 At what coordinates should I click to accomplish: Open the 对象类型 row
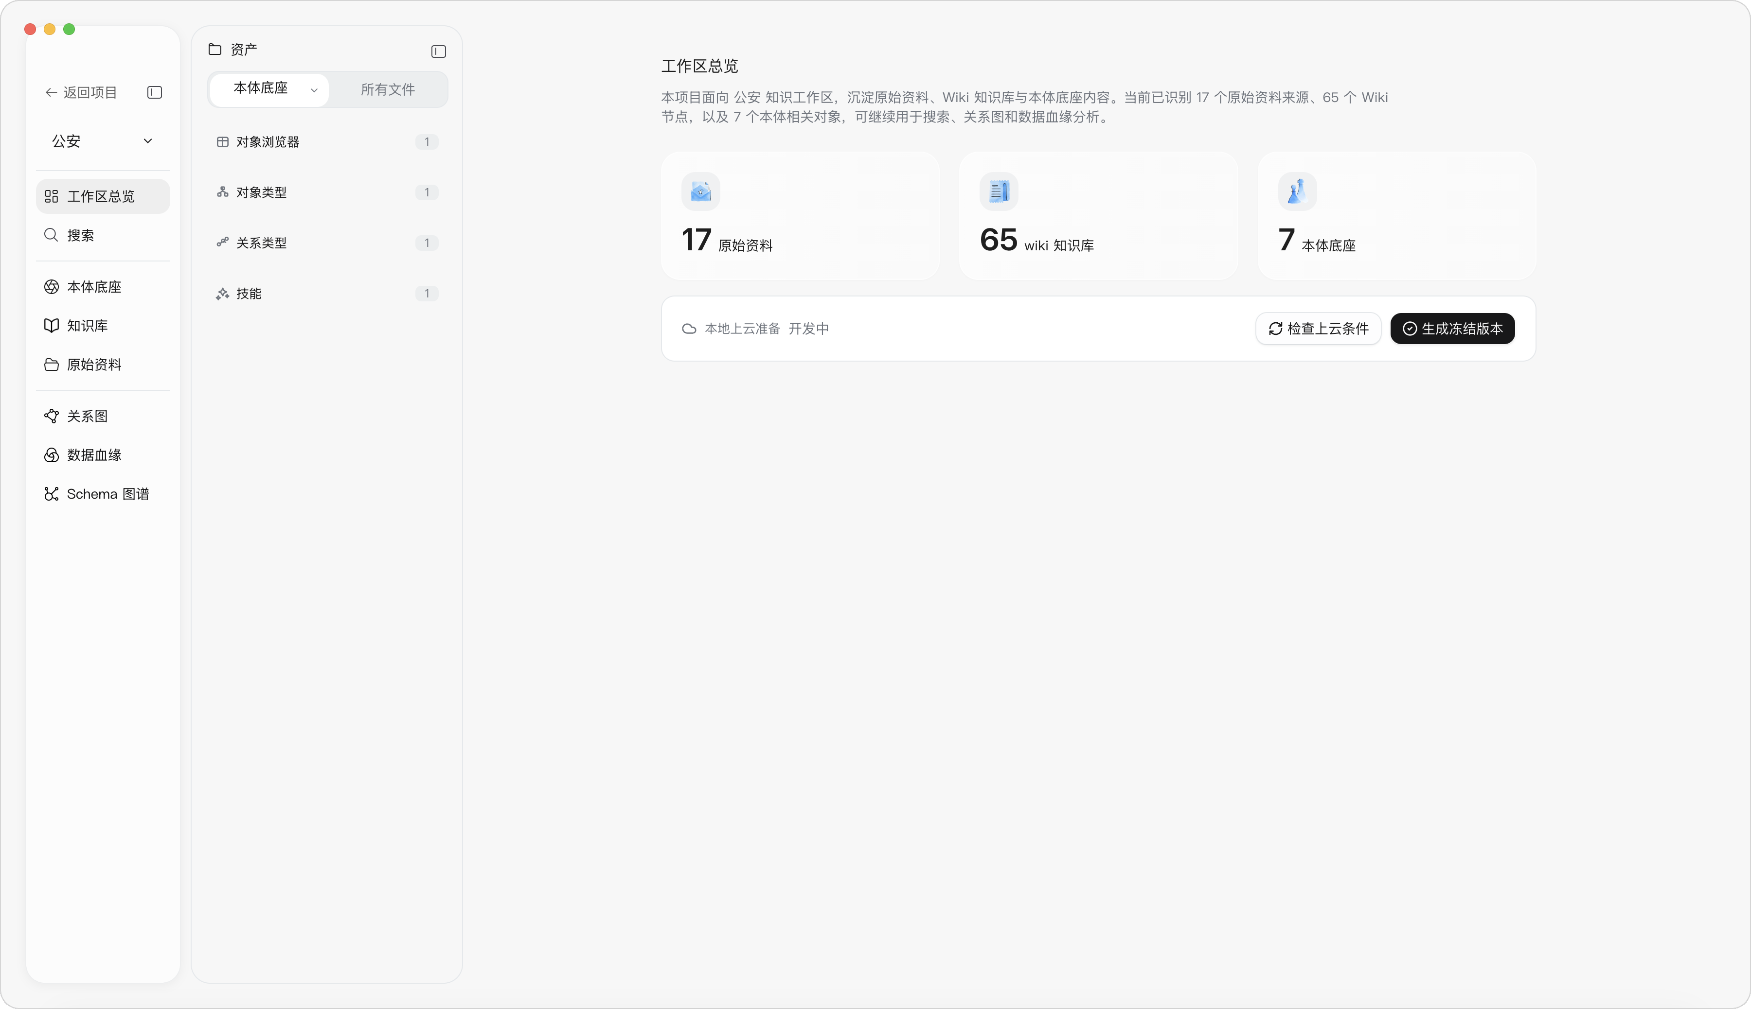coord(327,192)
